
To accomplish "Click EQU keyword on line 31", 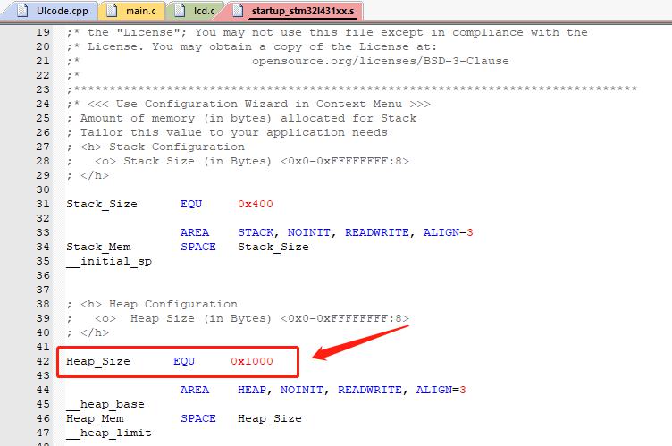I will click(x=191, y=204).
